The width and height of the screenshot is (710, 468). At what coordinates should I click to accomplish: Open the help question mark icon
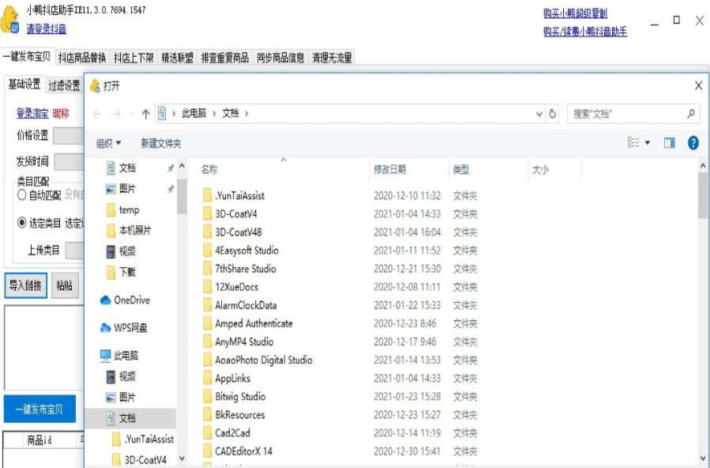click(693, 143)
